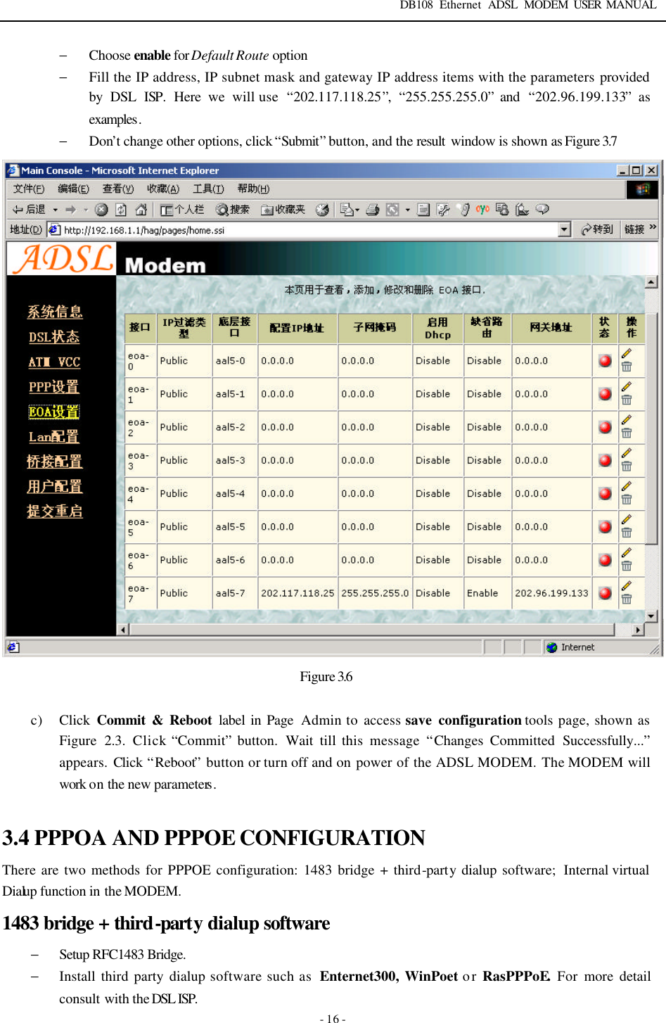Click the red status indicator for eoa-7

point(605,593)
